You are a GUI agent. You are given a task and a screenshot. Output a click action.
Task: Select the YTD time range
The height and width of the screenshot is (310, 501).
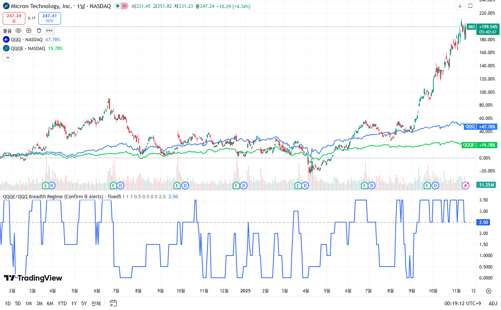62,303
